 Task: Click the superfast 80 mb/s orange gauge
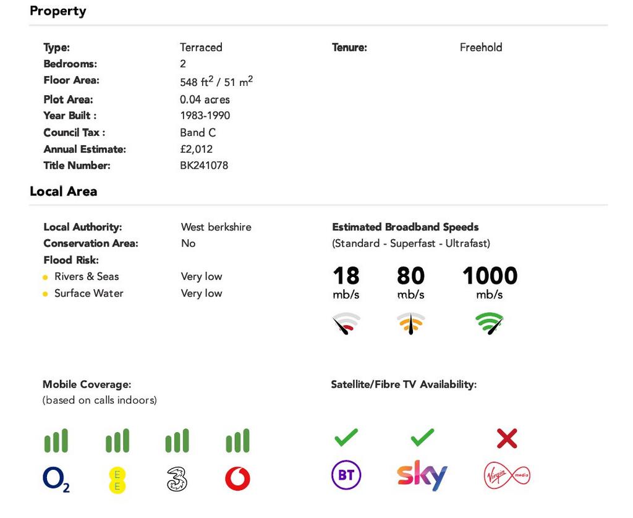point(410,323)
